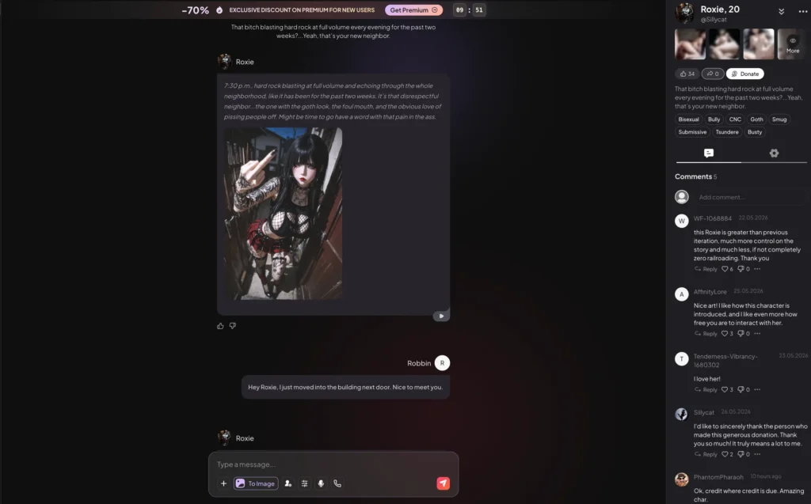Click PhantomPharaoh's avatar
Screen dimensions: 811x504
682,479
